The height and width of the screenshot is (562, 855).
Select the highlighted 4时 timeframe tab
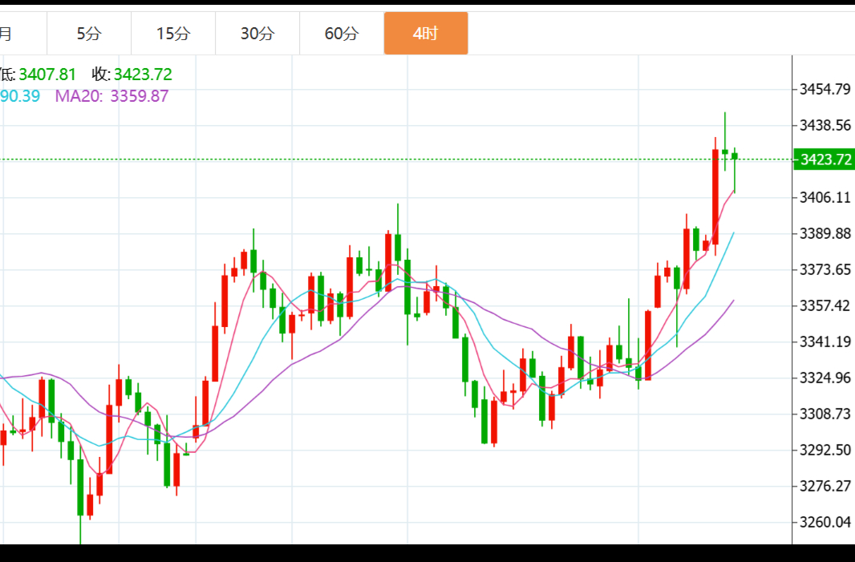(426, 34)
